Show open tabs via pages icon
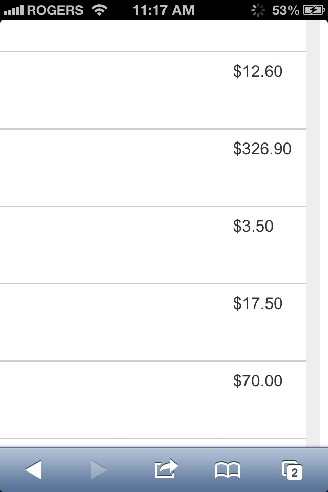The height and width of the screenshot is (492, 328). (x=292, y=470)
